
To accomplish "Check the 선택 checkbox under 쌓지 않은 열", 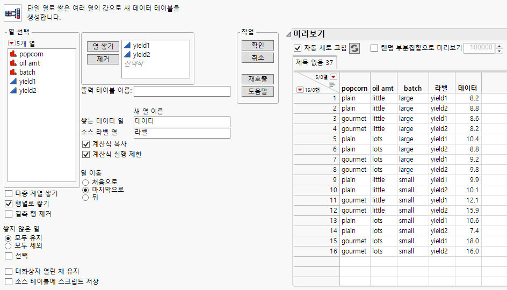I will (9, 256).
